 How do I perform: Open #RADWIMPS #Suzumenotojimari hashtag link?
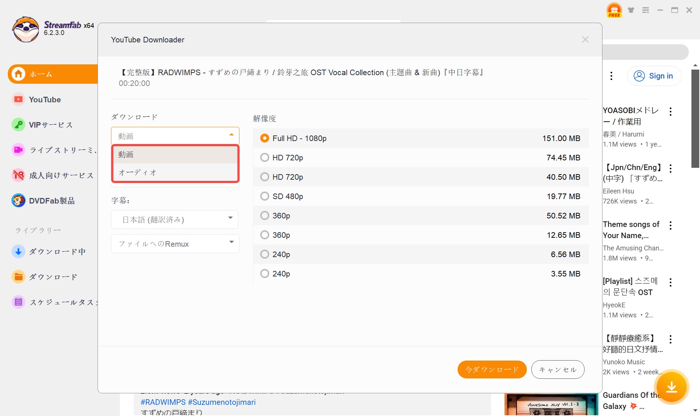(198, 402)
